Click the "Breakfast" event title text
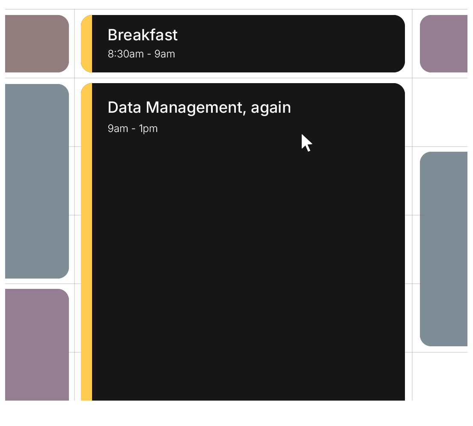The image size is (473, 426). pyautogui.click(x=143, y=35)
